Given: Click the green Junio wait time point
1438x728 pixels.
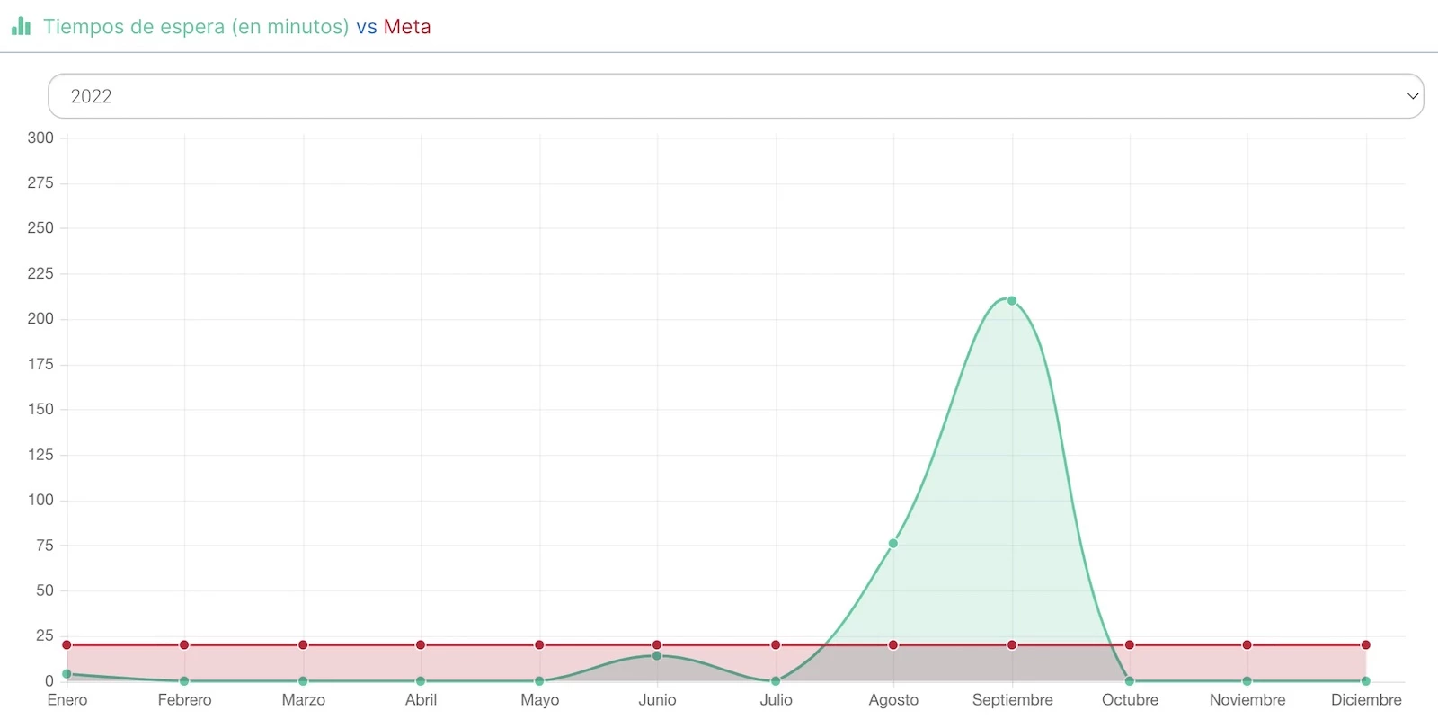Looking at the screenshot, I should click(657, 656).
